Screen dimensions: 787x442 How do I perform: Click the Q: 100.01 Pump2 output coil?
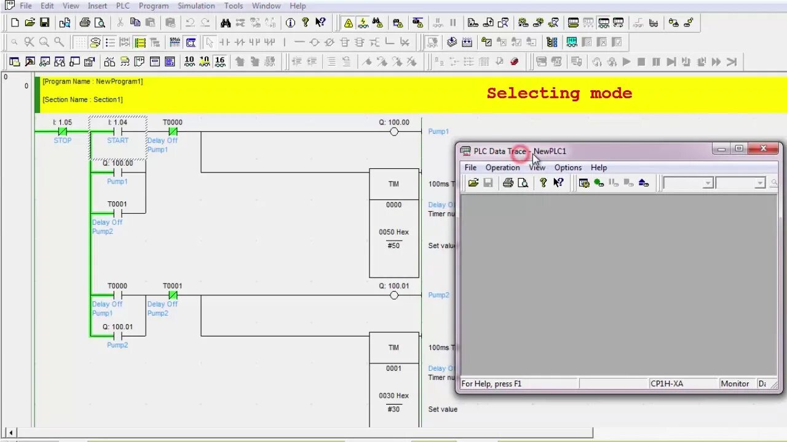(394, 295)
